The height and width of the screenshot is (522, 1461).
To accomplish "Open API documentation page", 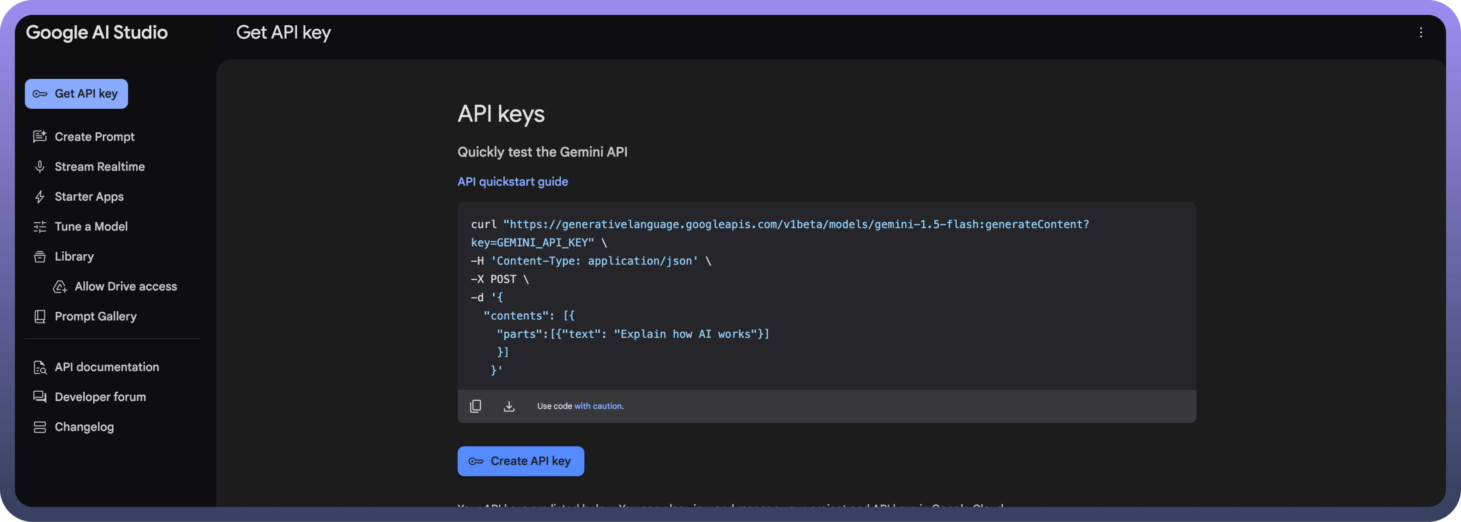I will (107, 367).
